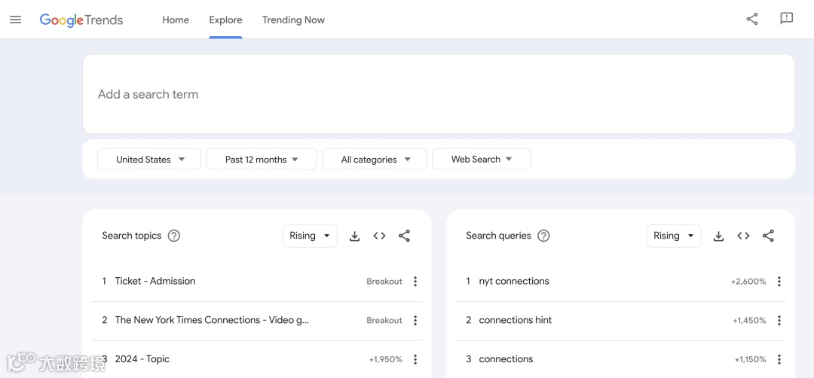Open more options for Ticket - Admission
Screen dimensions: 814x378
[415, 282]
